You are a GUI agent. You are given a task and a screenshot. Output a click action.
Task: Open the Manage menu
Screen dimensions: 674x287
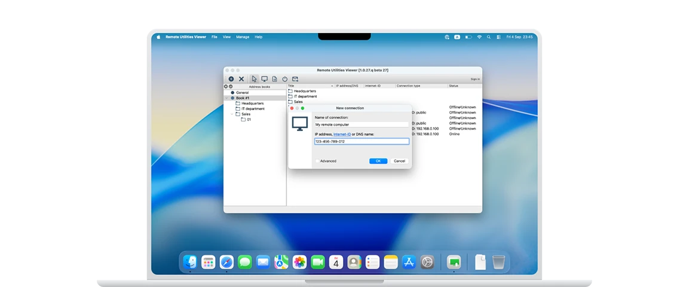[x=243, y=37]
